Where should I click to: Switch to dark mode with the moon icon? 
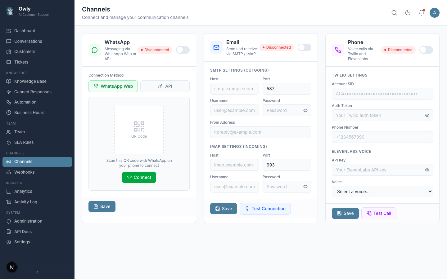point(408,13)
